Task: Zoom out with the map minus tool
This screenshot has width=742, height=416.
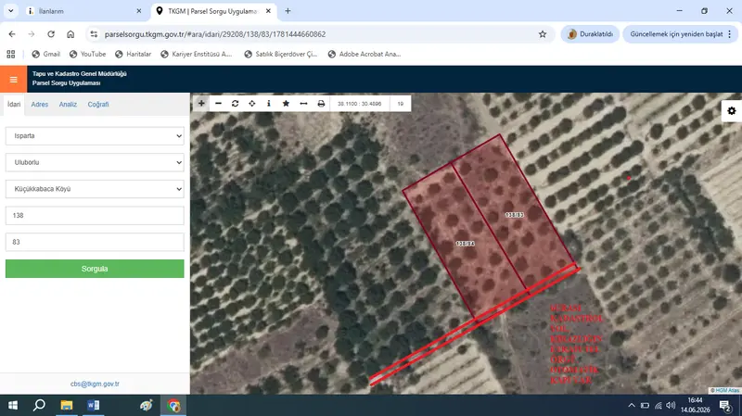Action: (x=218, y=104)
